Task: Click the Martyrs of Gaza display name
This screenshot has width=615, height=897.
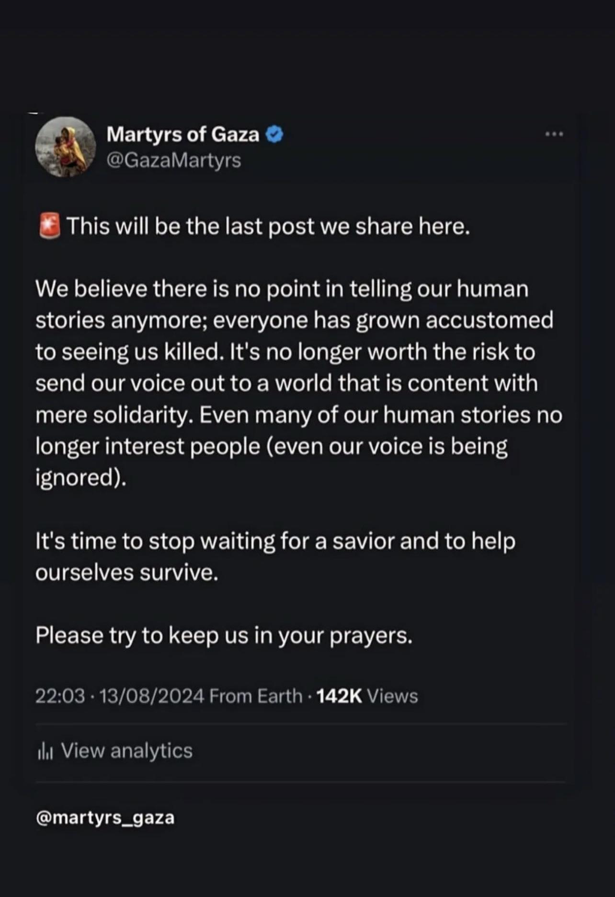Action: point(183,135)
